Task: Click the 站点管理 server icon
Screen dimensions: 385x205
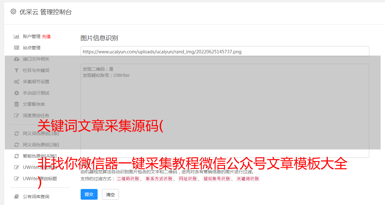Action: [x=17, y=48]
